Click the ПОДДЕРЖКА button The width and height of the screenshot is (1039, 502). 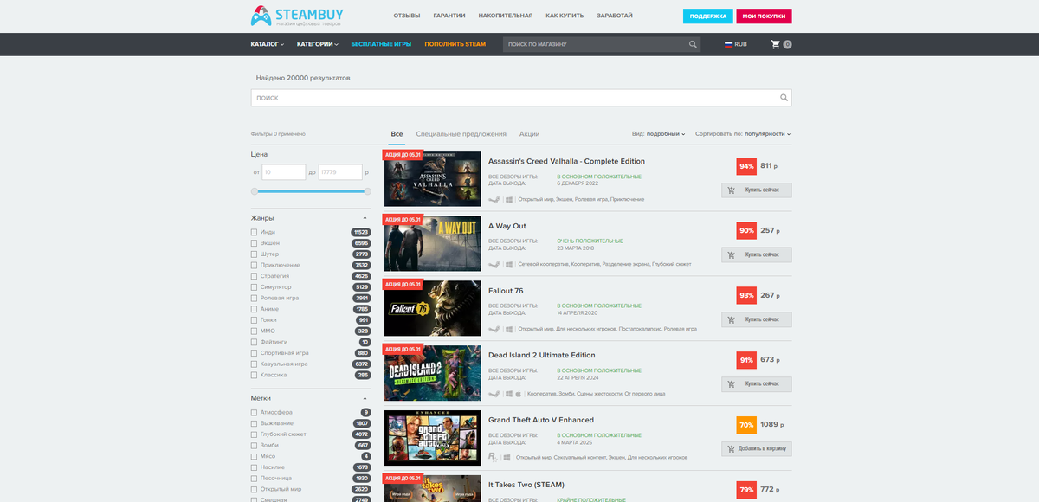click(x=707, y=16)
